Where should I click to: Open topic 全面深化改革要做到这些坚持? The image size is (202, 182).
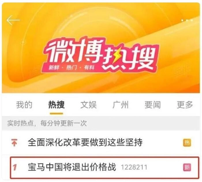pos(85,142)
